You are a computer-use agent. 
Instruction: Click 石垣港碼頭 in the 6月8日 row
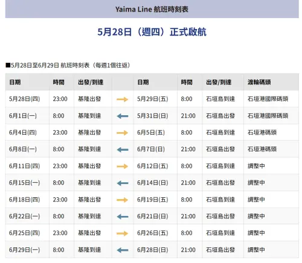pyautogui.click(x=262, y=149)
